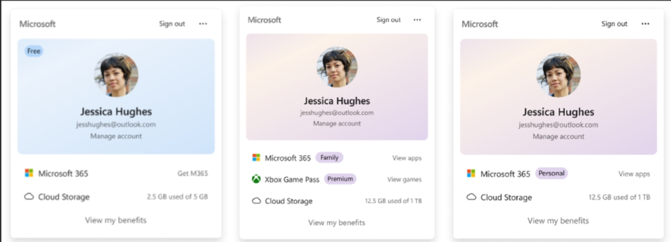
Task: Click 12.5 GB used of 1 TB in Family card
Action: point(393,201)
